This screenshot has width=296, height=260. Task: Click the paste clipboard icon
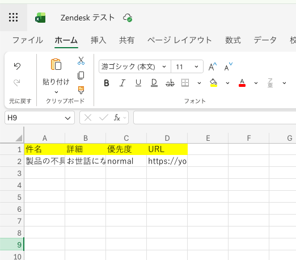pos(56,64)
